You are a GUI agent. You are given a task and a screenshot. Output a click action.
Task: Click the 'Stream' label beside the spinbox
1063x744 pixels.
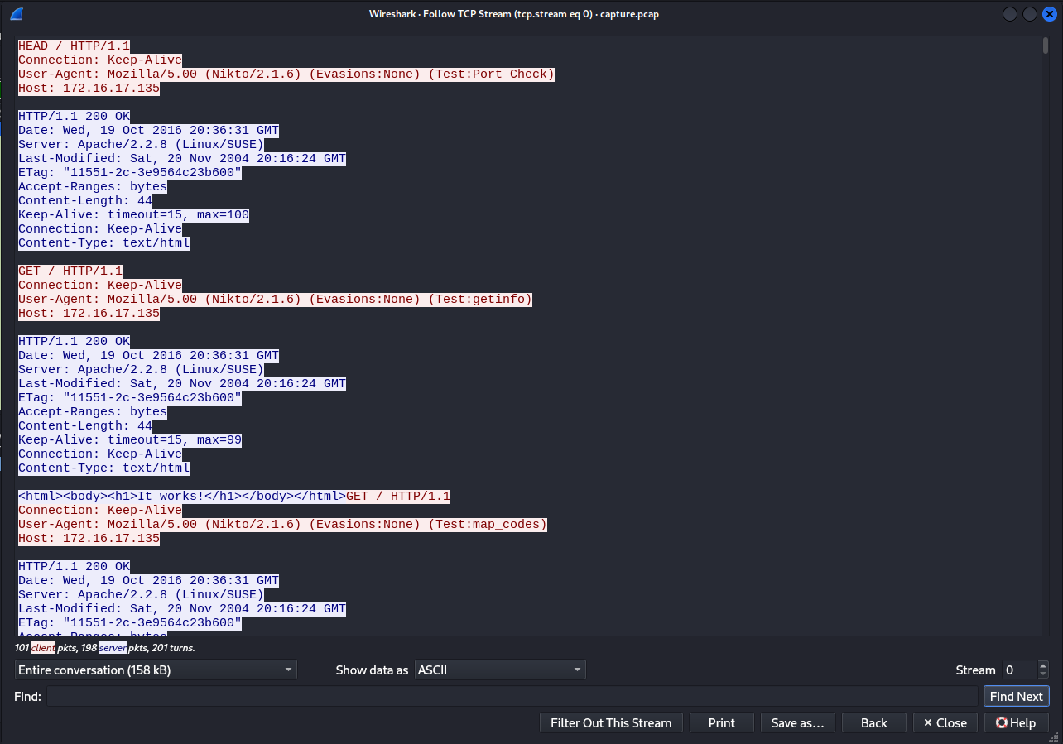[975, 670]
